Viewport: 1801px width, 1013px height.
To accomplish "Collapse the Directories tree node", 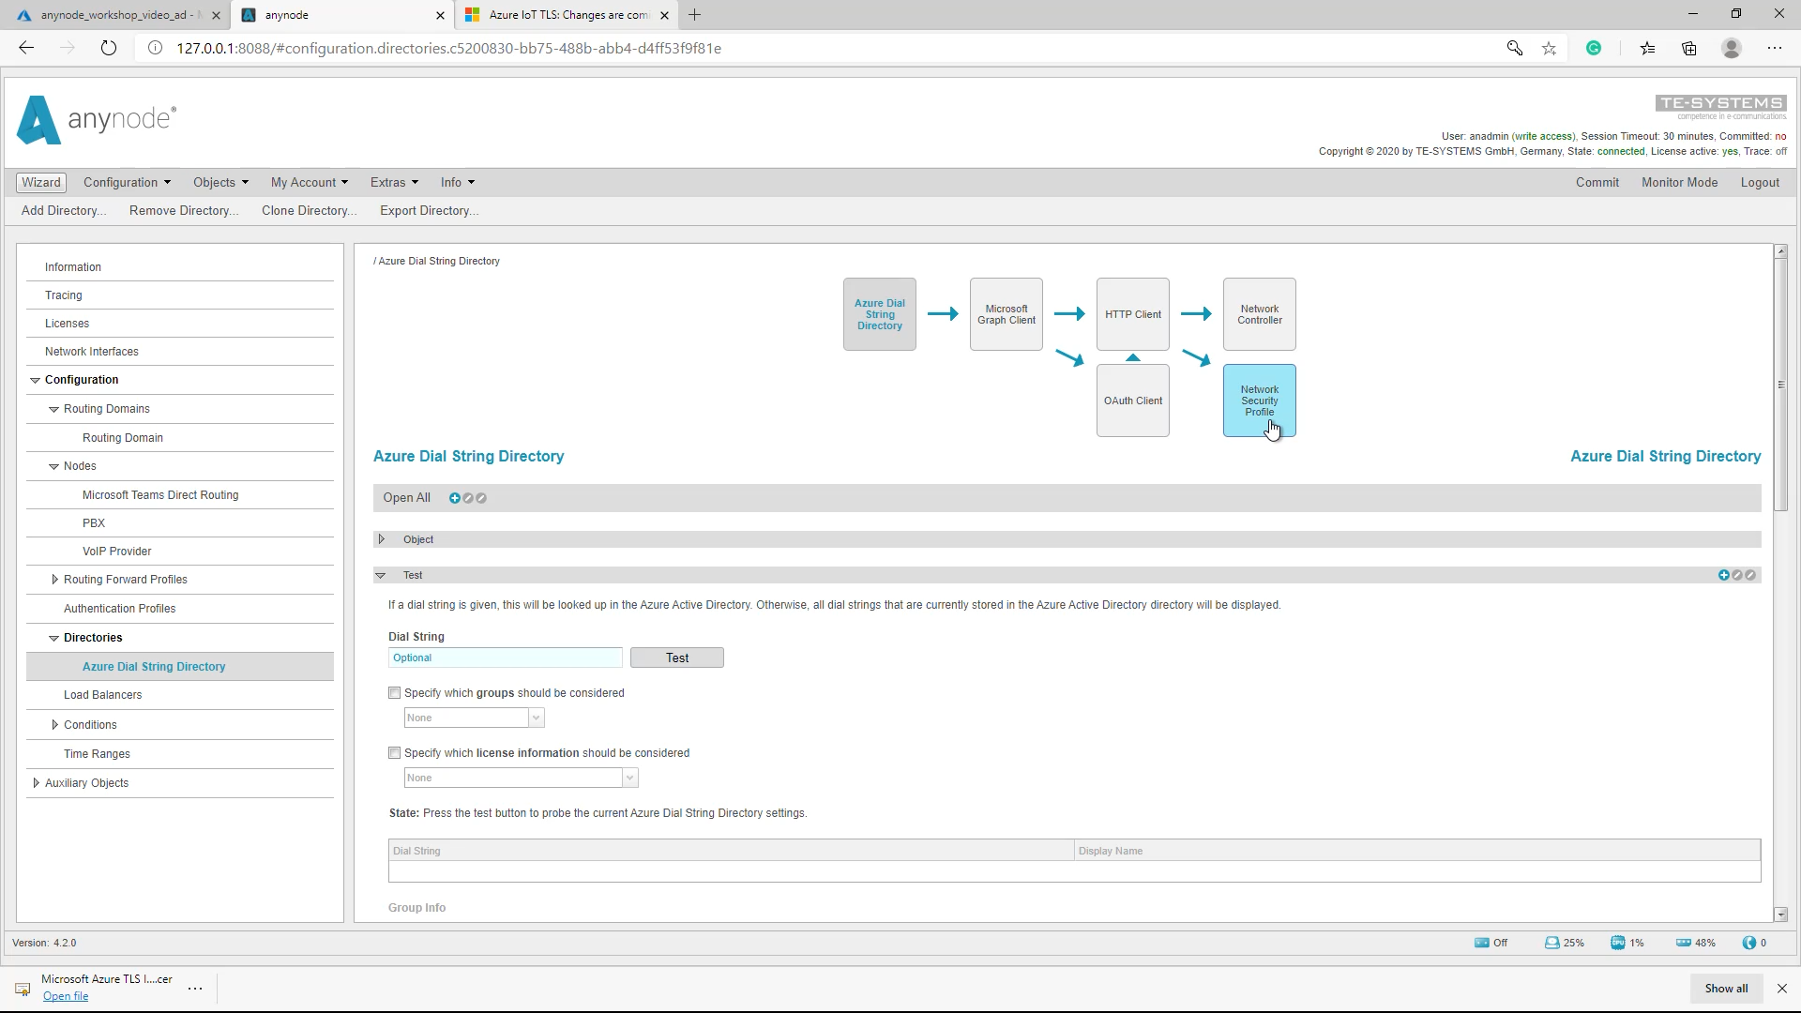I will [54, 638].
